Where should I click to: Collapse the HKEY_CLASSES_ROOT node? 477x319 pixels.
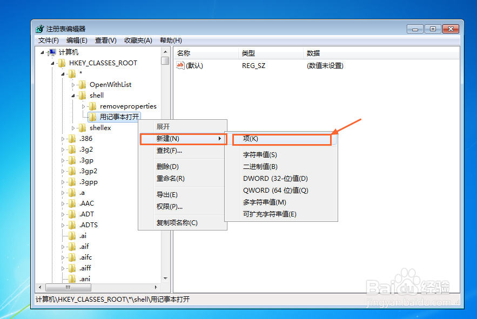52,63
